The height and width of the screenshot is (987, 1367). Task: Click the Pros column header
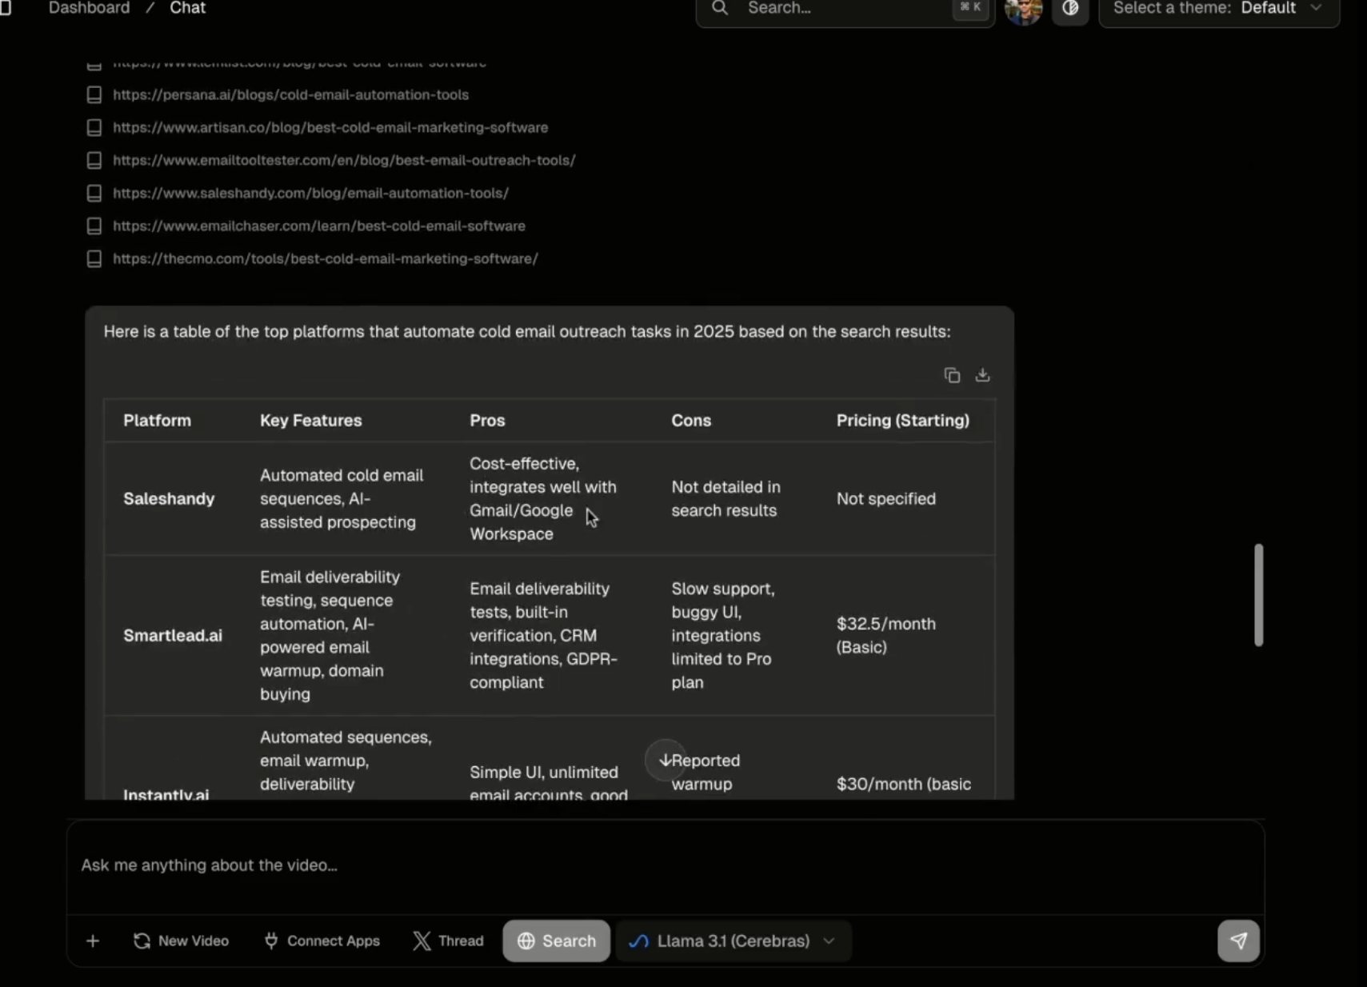pos(487,421)
